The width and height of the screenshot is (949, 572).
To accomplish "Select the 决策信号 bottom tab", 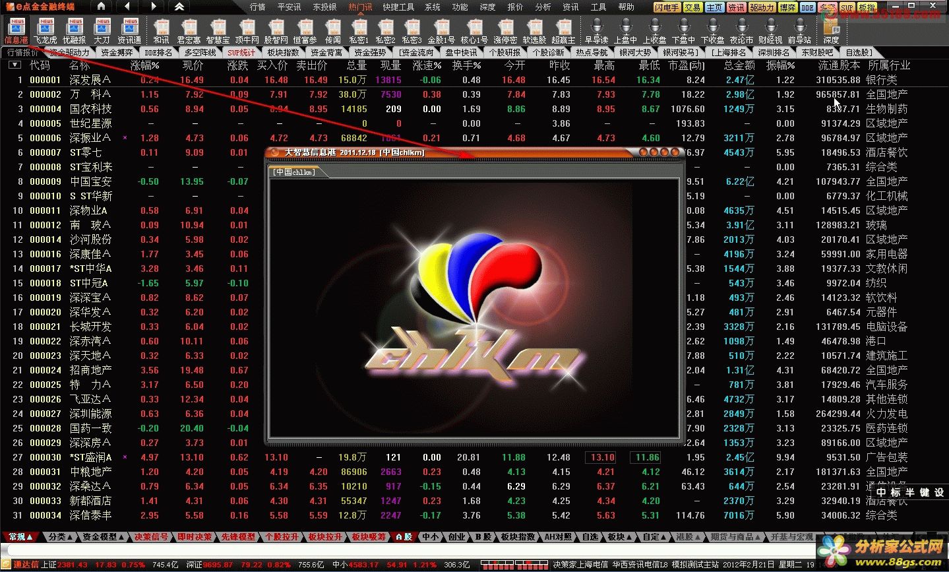I will [151, 537].
